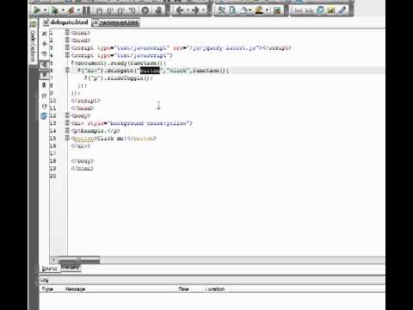The height and width of the screenshot is (310, 413).
Task: Sort the log by Type column
Action: (47, 288)
